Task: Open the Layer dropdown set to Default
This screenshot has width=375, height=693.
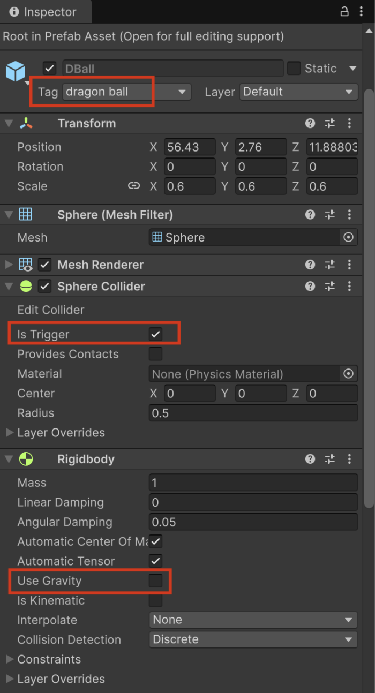Action: [x=298, y=92]
